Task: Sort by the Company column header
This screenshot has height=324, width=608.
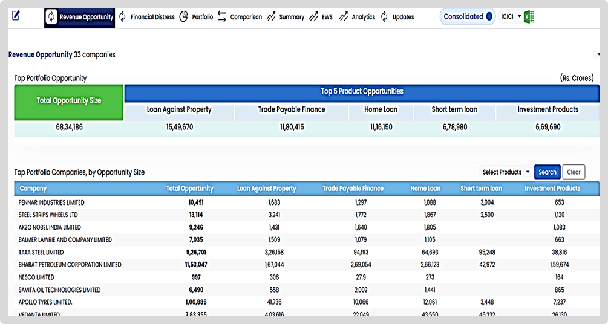Action: [33, 189]
